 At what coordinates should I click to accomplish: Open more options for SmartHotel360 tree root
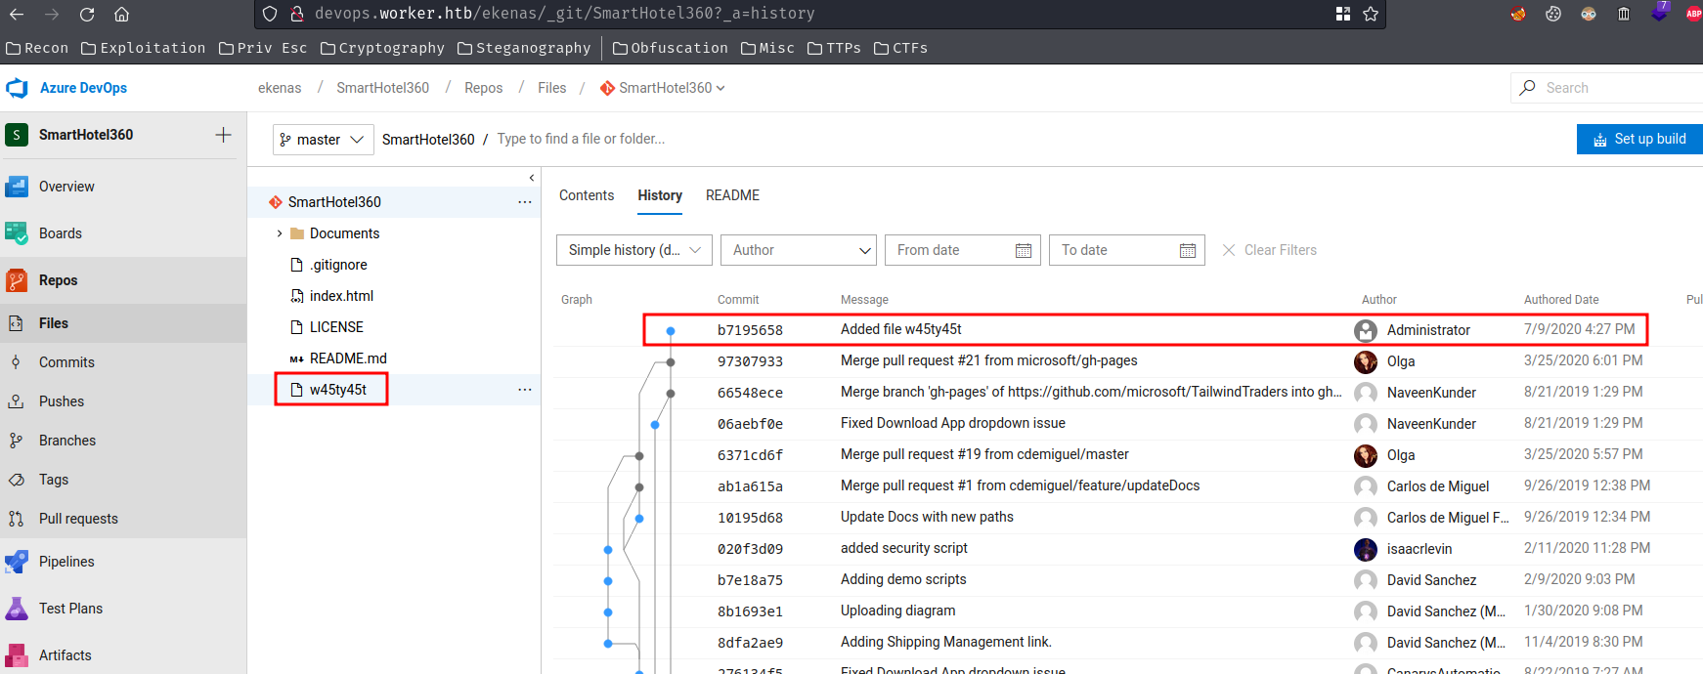pos(525,202)
